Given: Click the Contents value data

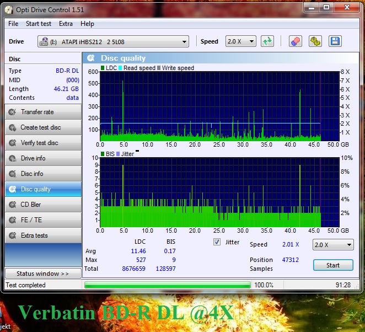Looking at the screenshot, I should (72, 98).
